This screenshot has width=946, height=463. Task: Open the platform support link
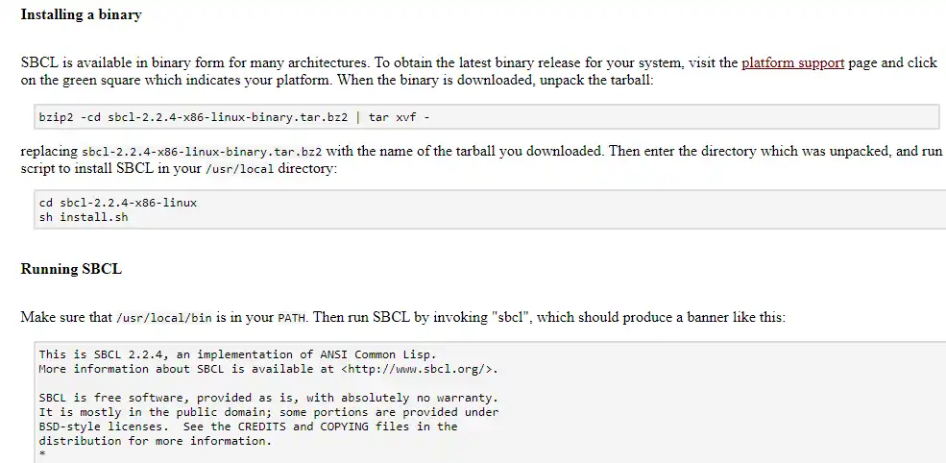(x=792, y=62)
